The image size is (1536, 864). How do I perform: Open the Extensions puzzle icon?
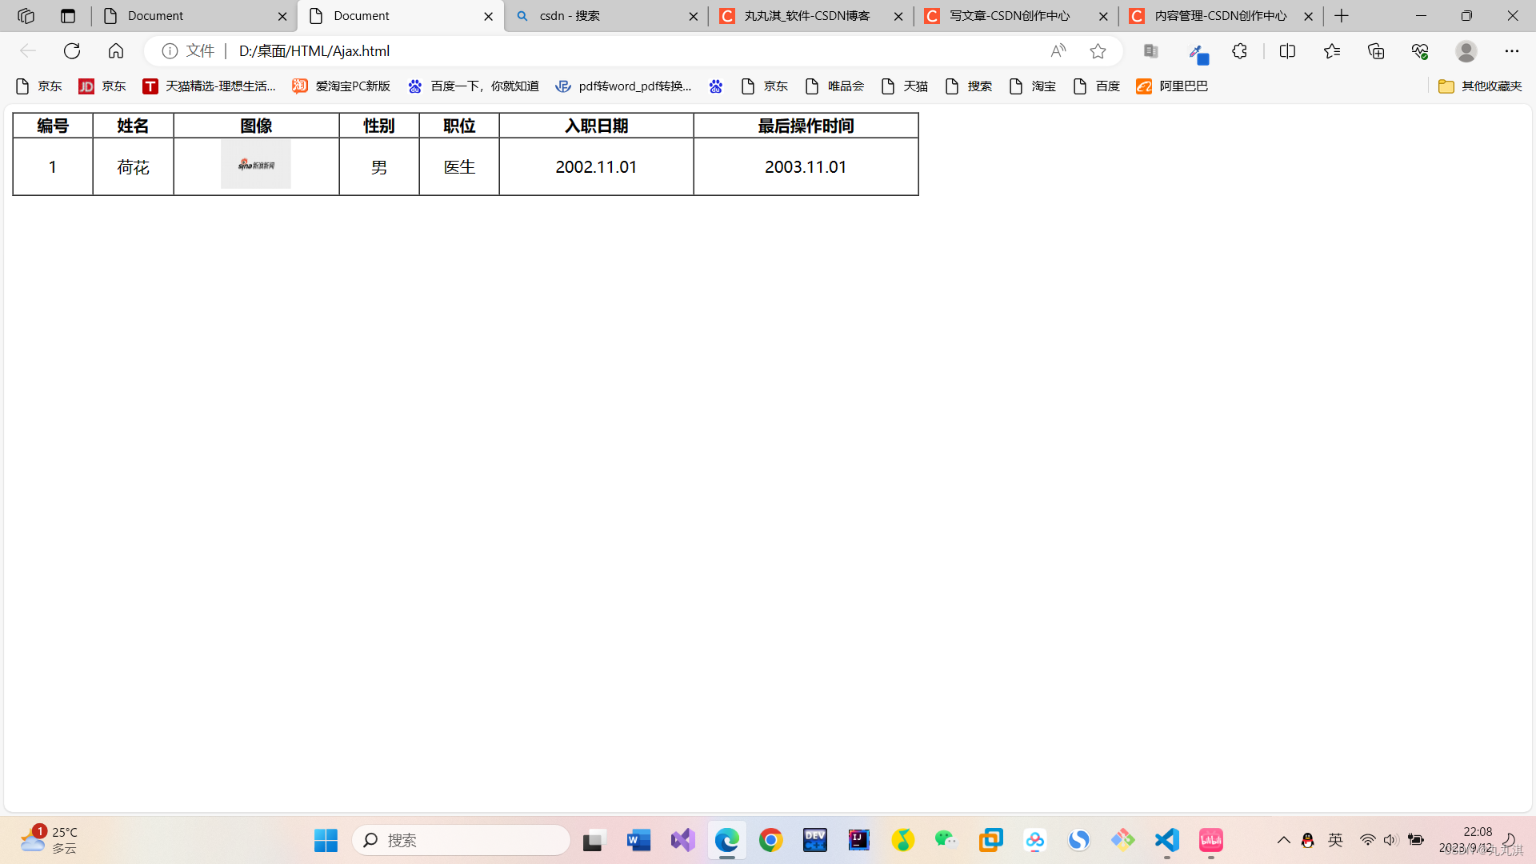click(x=1239, y=51)
